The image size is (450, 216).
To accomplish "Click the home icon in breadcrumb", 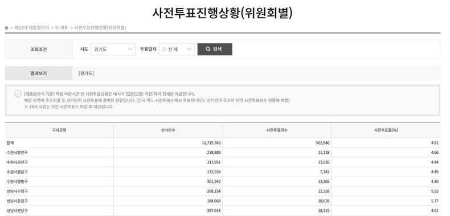I will (x=7, y=28).
